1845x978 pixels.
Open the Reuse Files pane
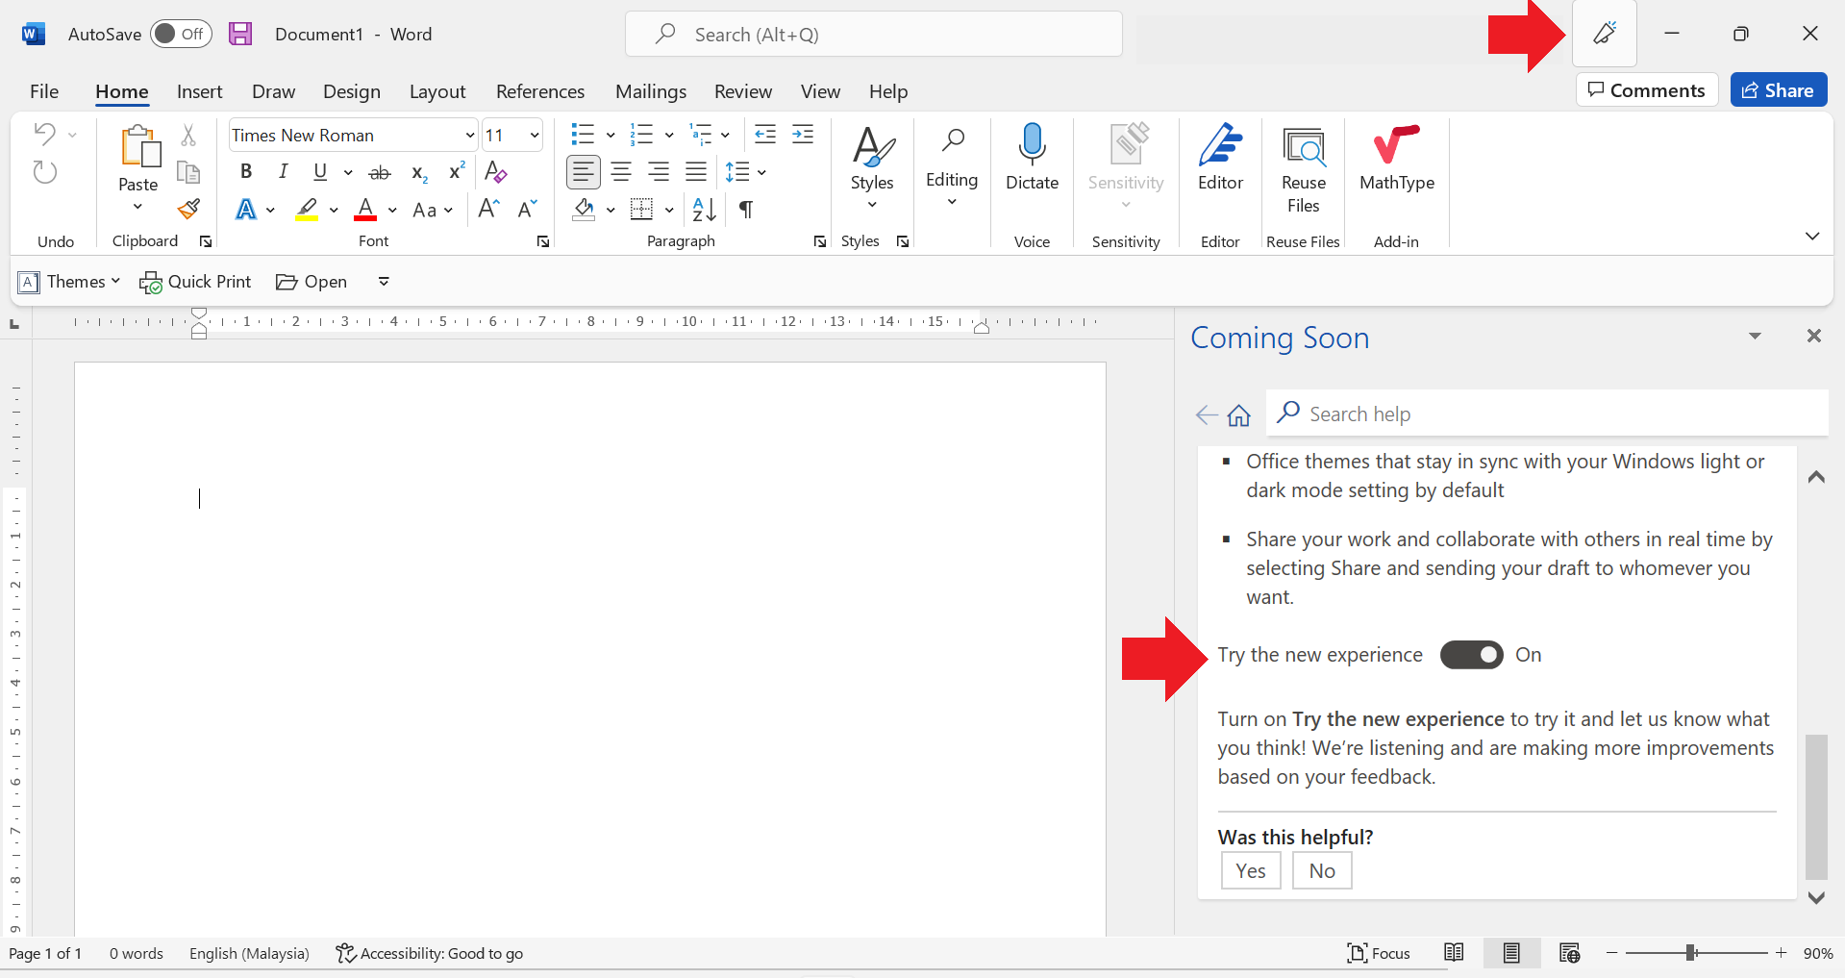[1303, 169]
